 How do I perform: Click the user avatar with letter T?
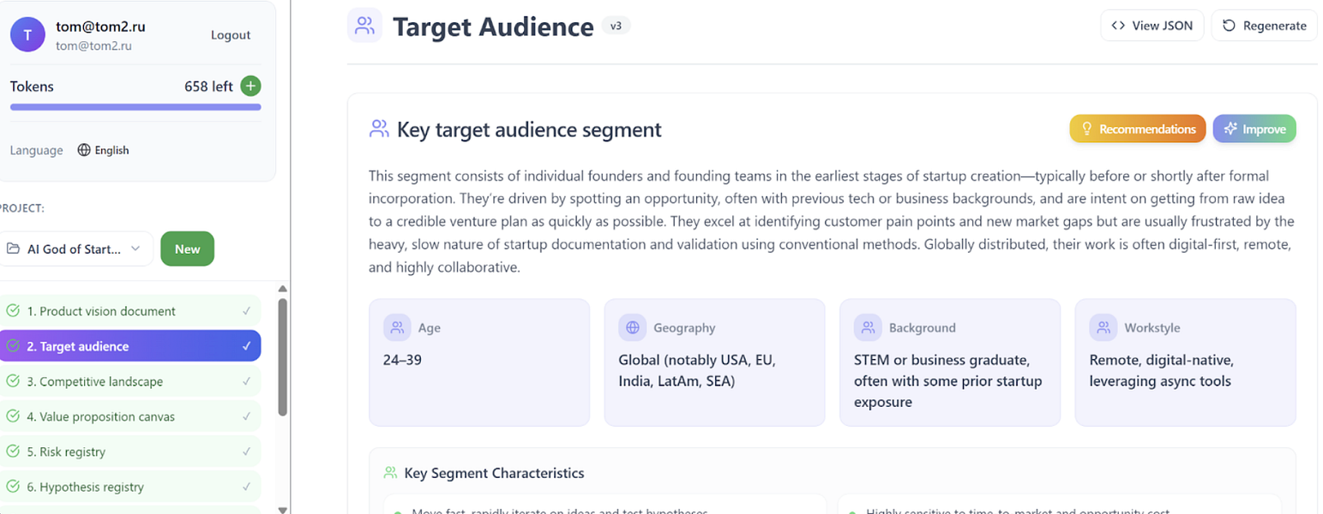(27, 35)
